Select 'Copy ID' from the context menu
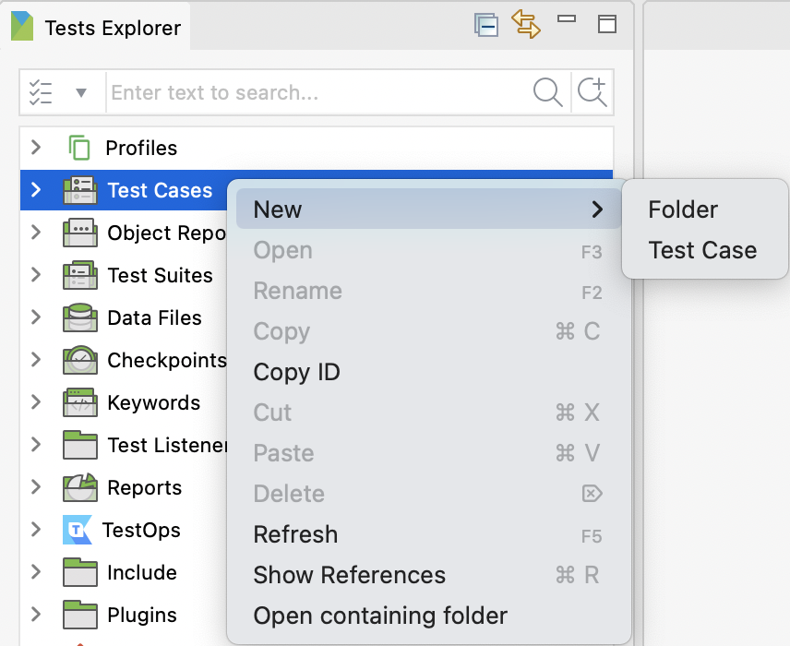 pyautogui.click(x=296, y=373)
